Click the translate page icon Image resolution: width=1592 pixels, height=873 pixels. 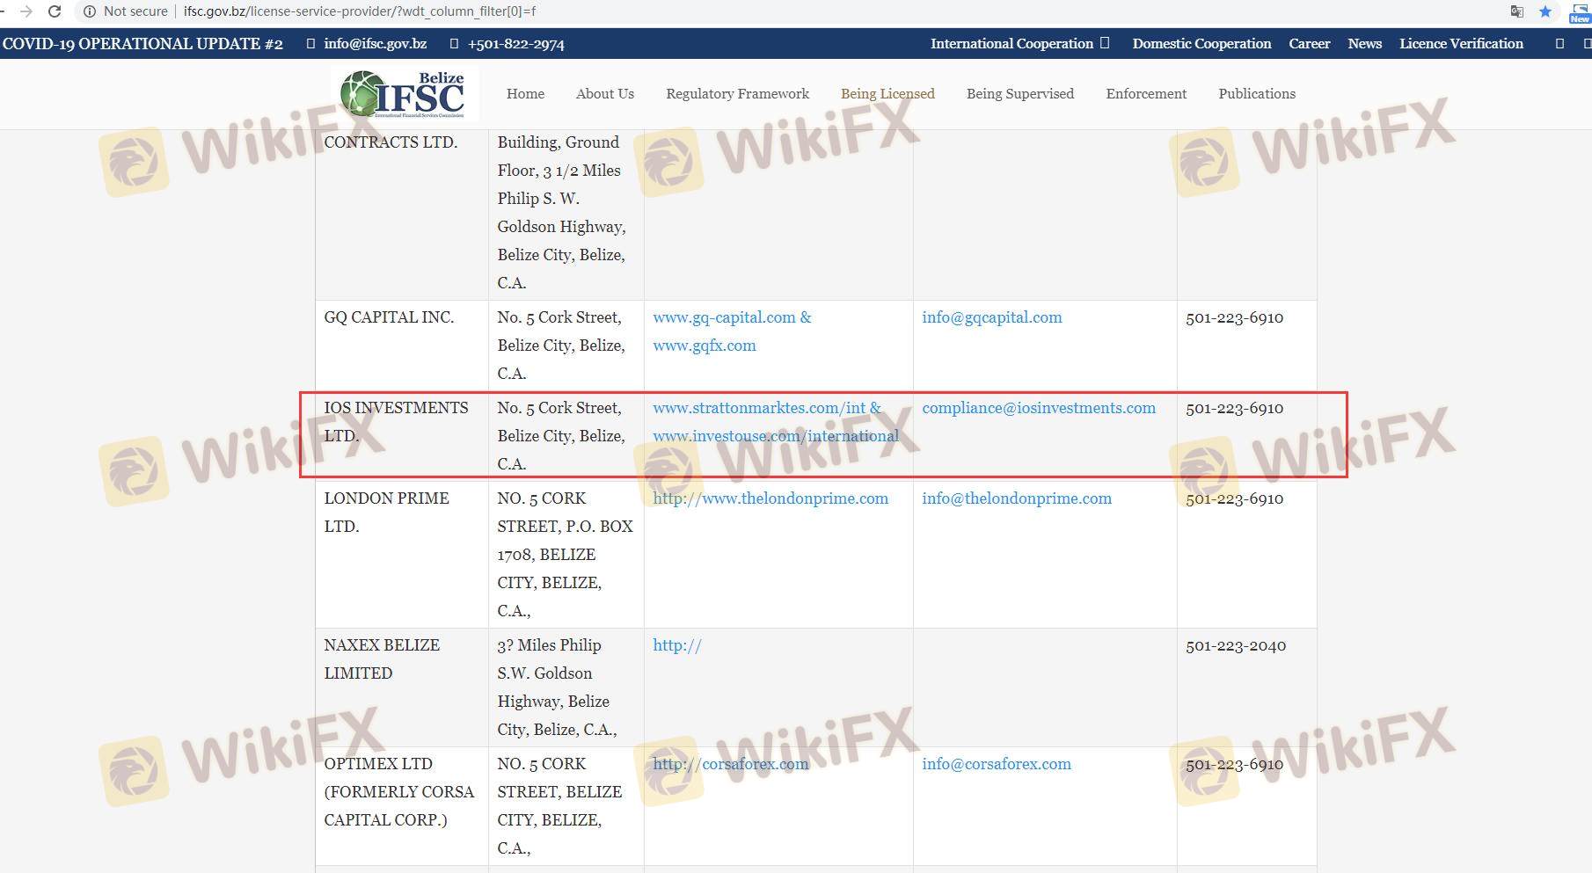click(x=1516, y=11)
